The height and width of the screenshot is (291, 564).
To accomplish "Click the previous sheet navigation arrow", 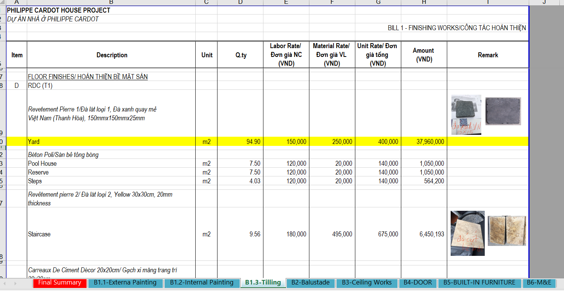I will coord(5,283).
